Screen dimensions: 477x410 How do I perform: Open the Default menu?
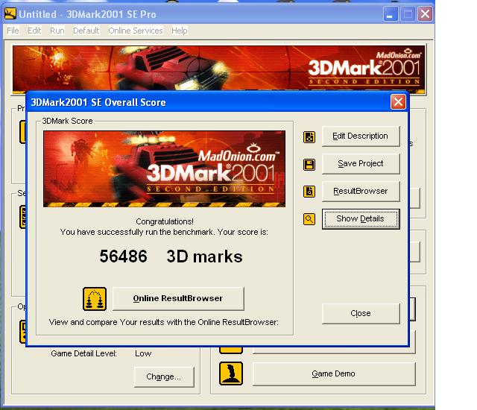86,31
